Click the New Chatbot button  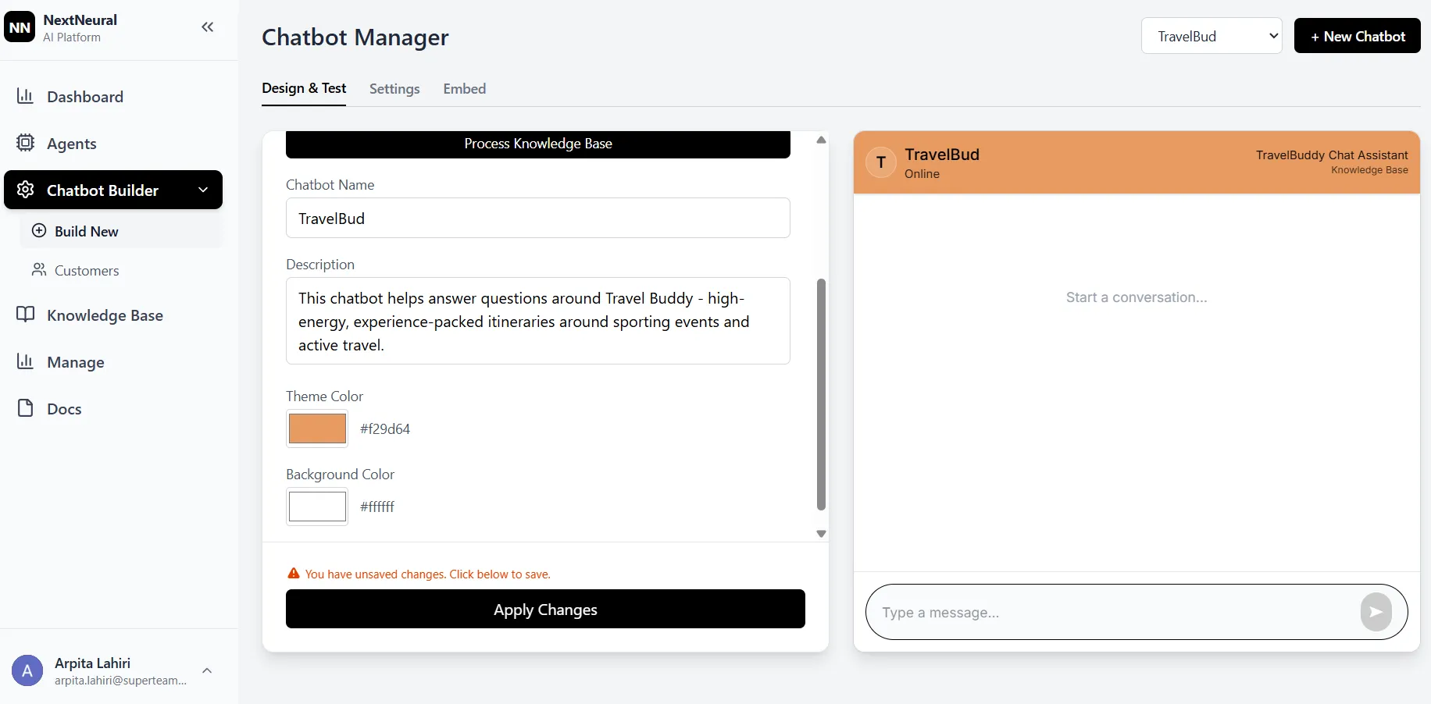(1357, 36)
